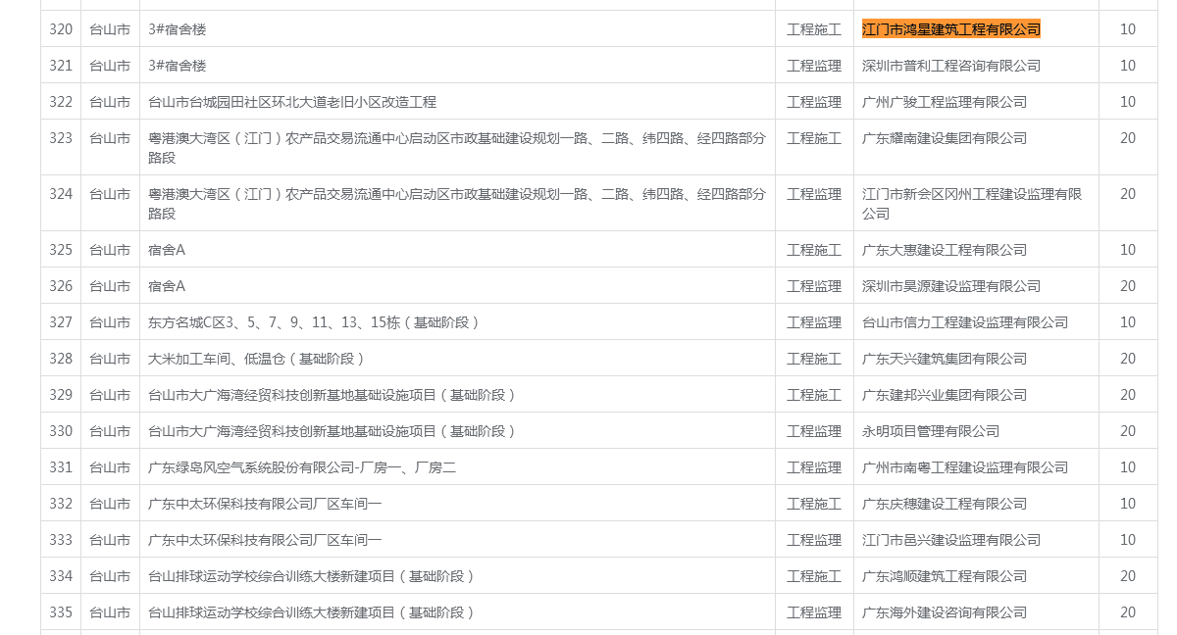Click project 3#宿舍楼 in row 321
This screenshot has width=1177, height=635.
178,66
